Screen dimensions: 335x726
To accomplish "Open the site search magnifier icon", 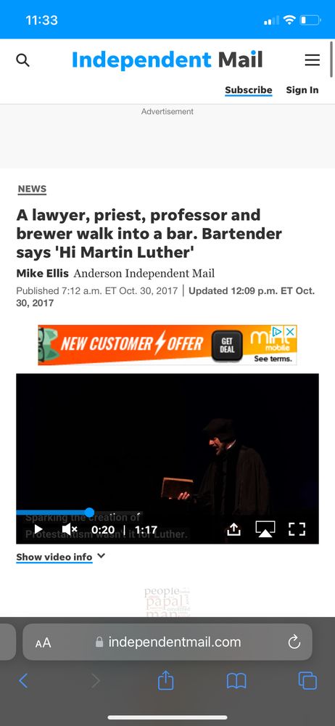I will coord(22,60).
